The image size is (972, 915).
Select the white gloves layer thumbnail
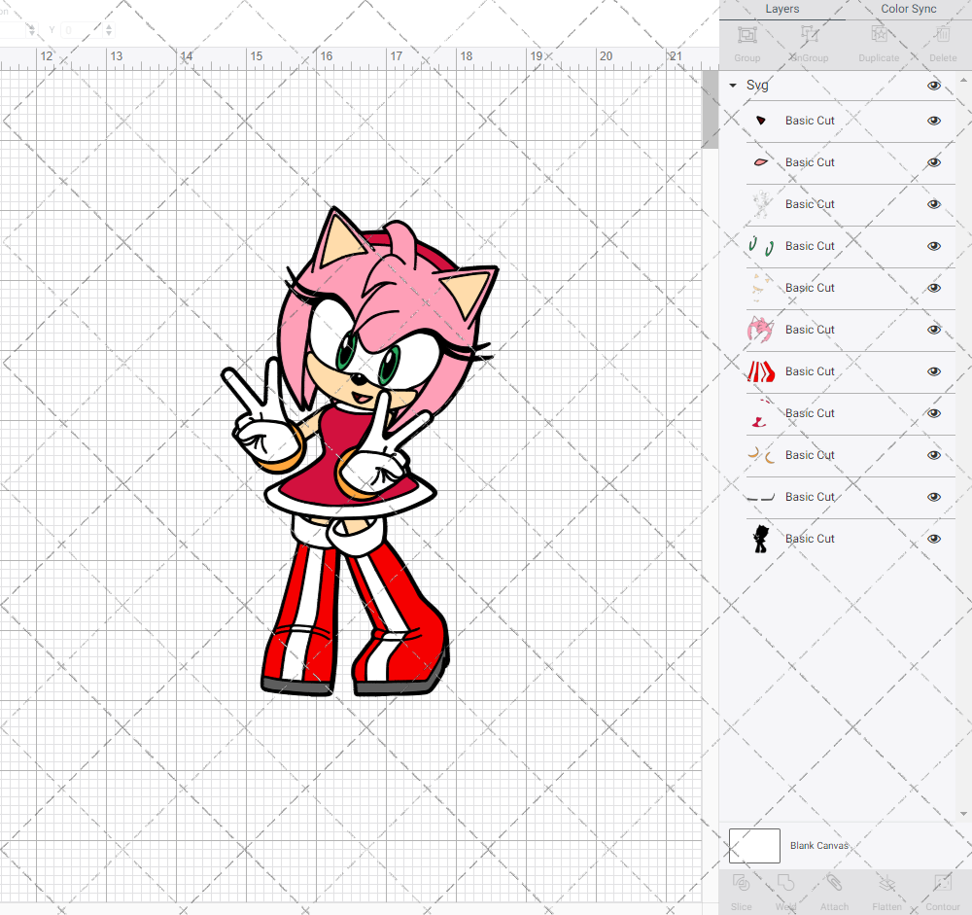pyautogui.click(x=761, y=204)
